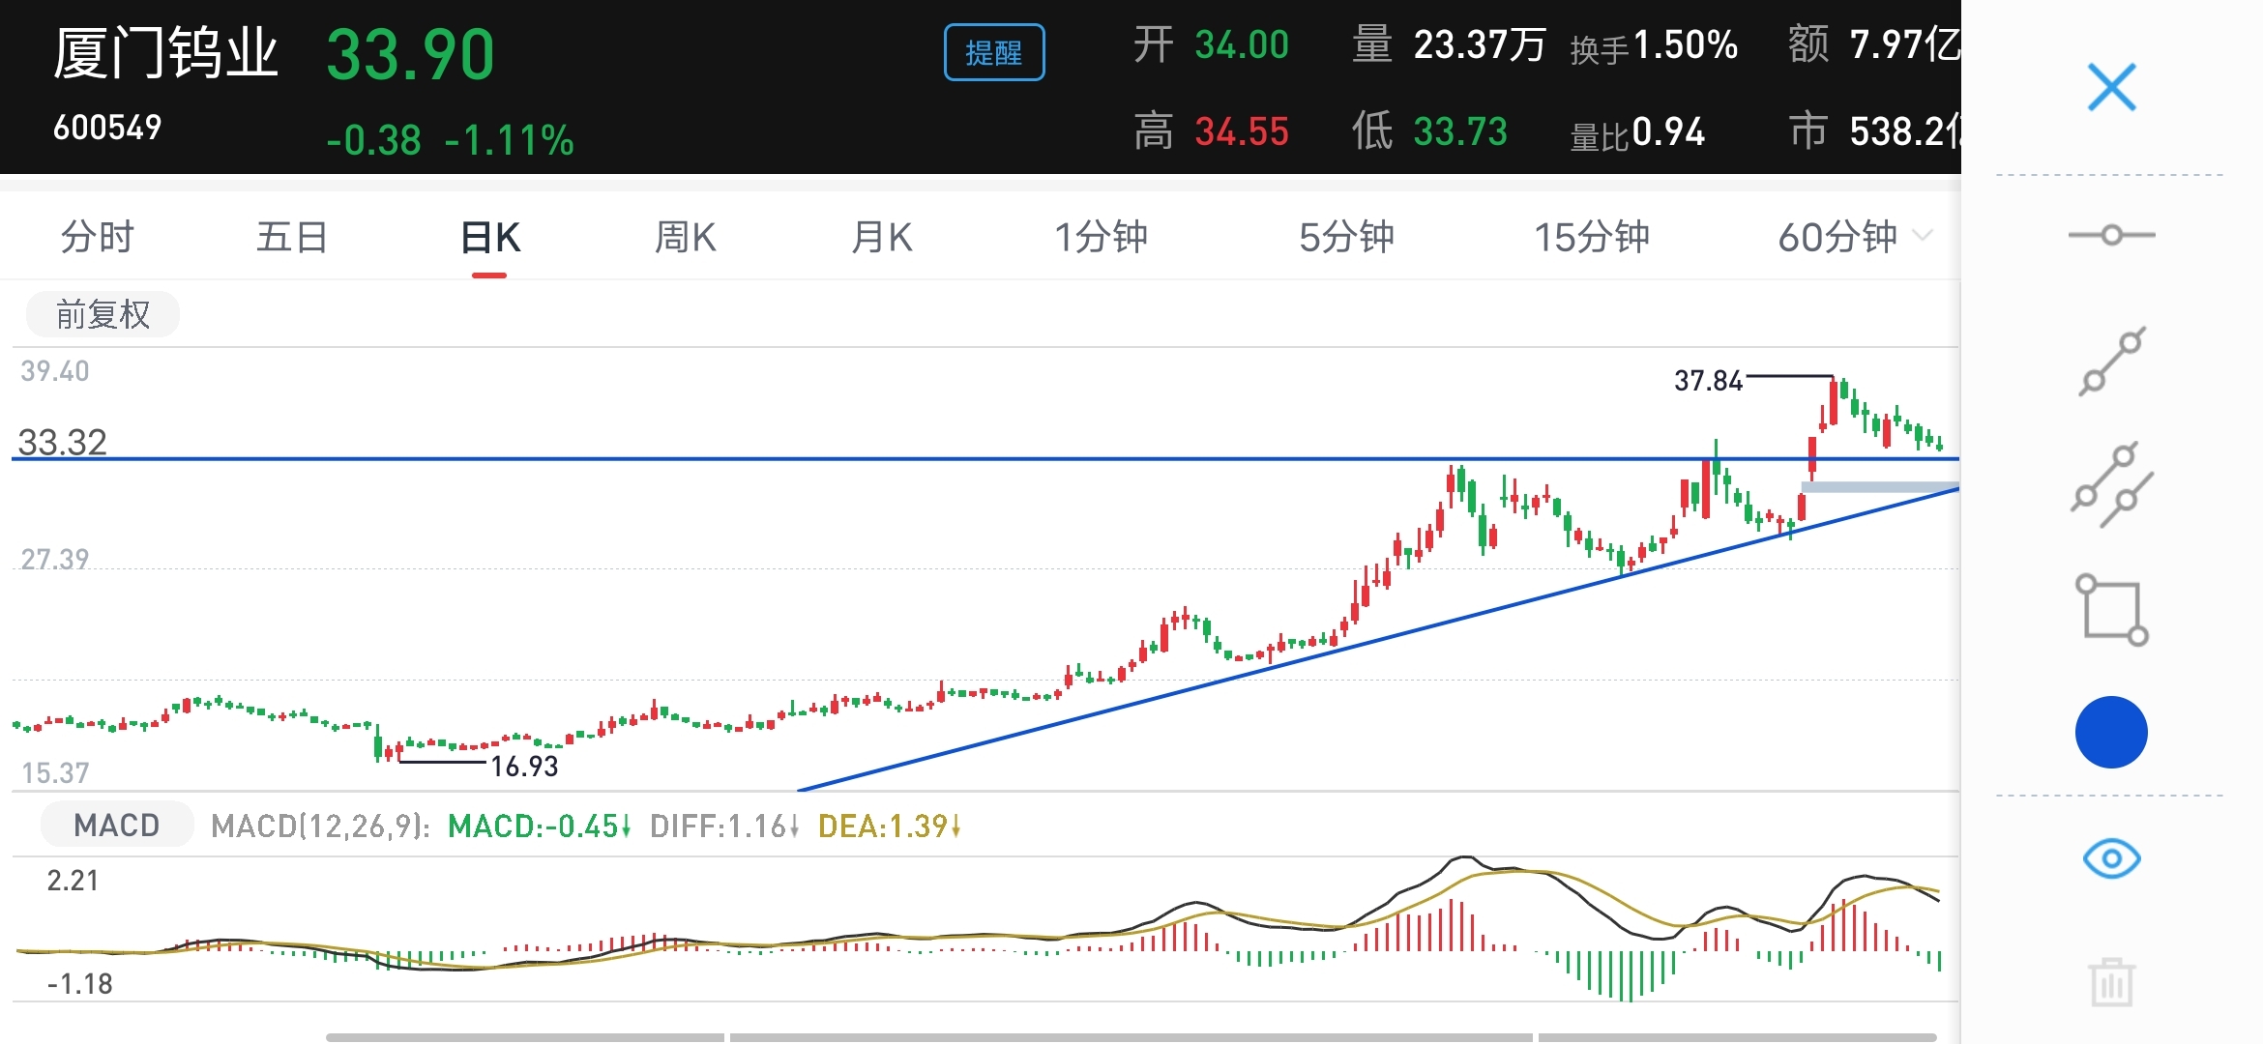The image size is (2263, 1044).
Task: Select the horizontal line drawing tool
Action: click(x=2111, y=235)
